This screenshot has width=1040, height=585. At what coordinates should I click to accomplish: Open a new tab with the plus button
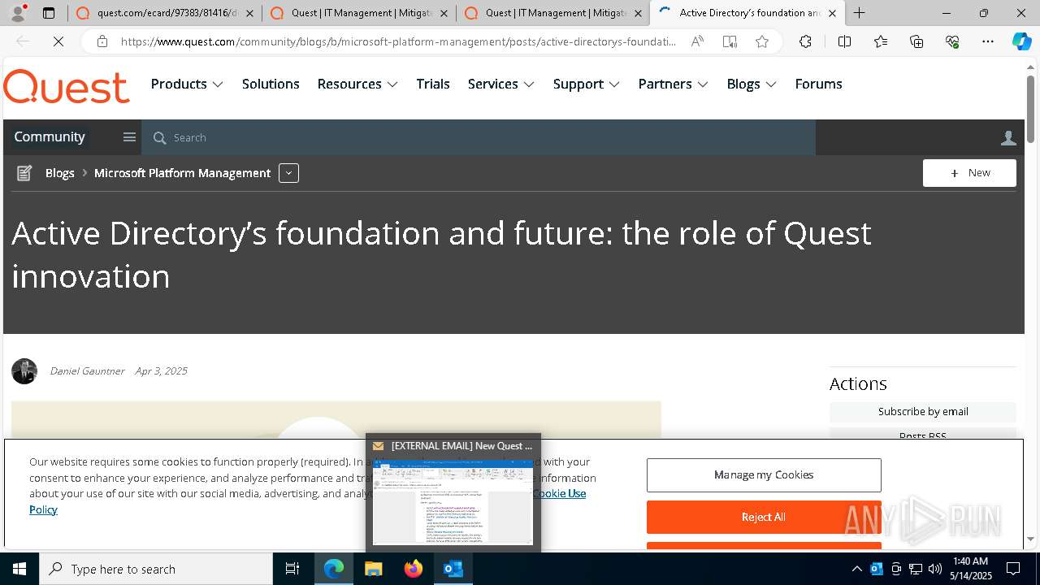tap(859, 13)
